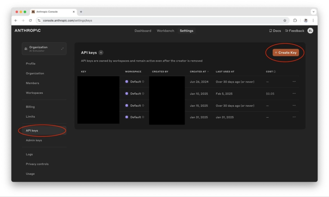Open the browser extensions puzzle icon
Image resolution: width=329 pixels, height=197 pixels.
click(x=295, y=20)
